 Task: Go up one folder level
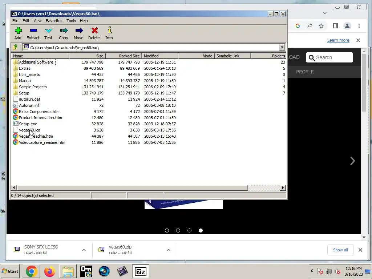pyautogui.click(x=15, y=47)
